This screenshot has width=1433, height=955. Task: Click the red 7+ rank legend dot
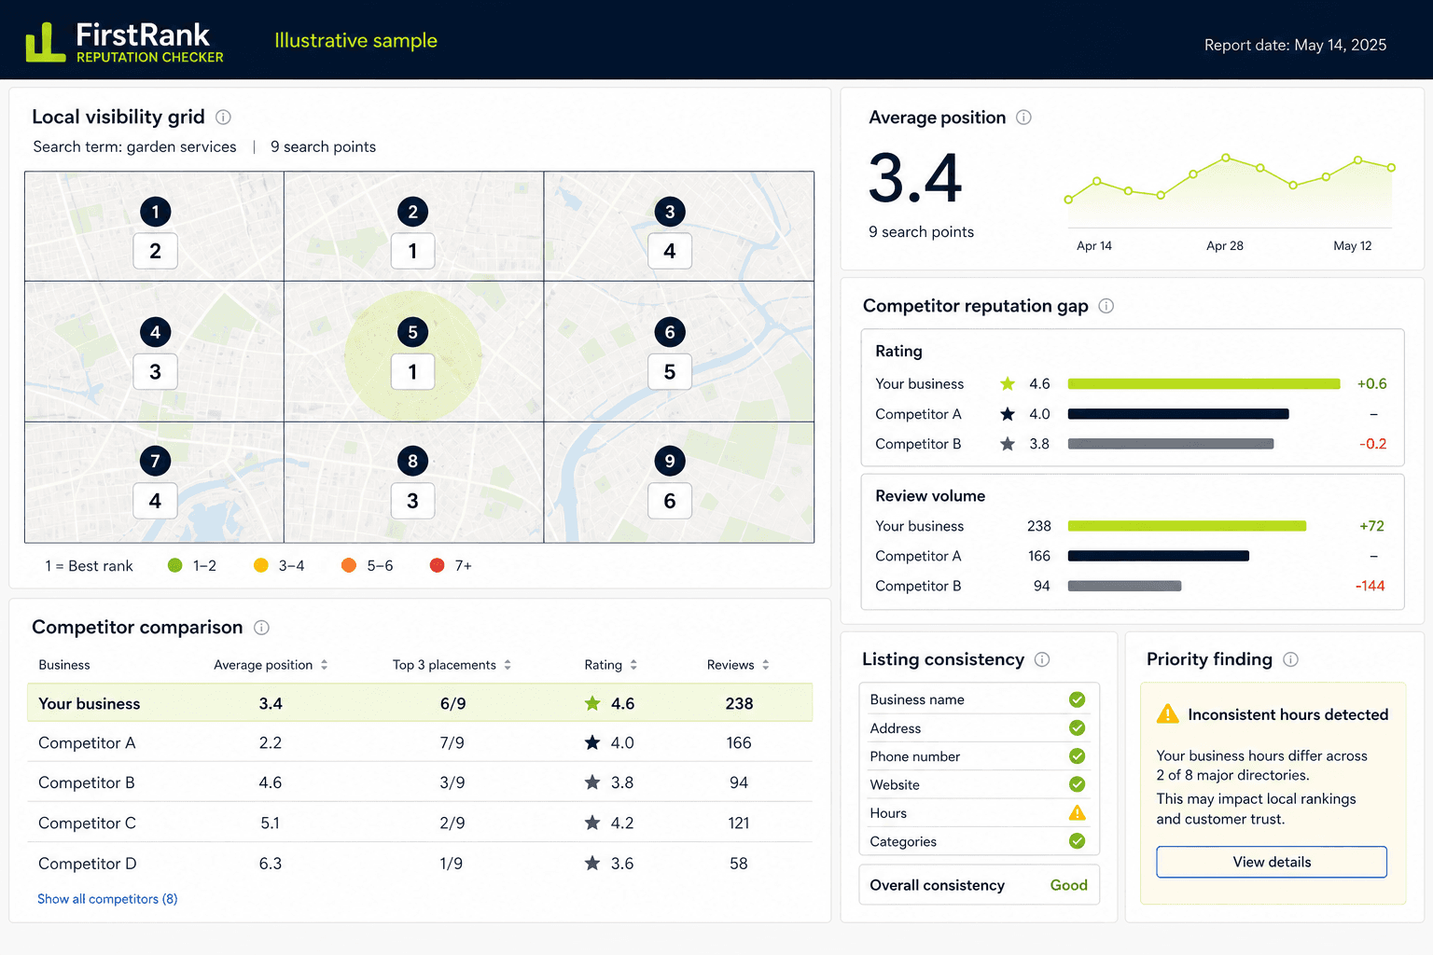pos(437,565)
